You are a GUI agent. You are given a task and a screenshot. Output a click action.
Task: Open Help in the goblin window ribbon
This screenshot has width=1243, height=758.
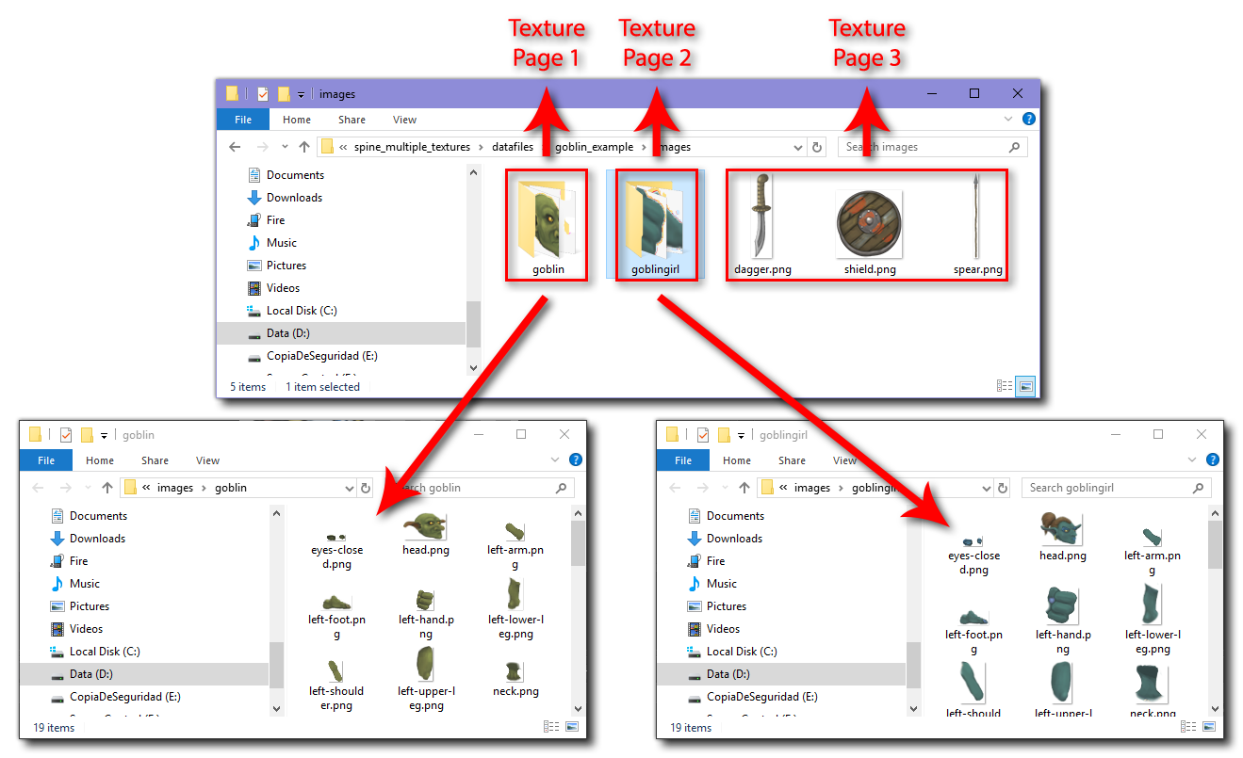pos(576,460)
